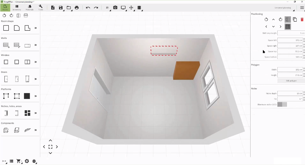Click the duplicate icon in the Positioning panel
305x165 pixels.
(x=295, y=19)
